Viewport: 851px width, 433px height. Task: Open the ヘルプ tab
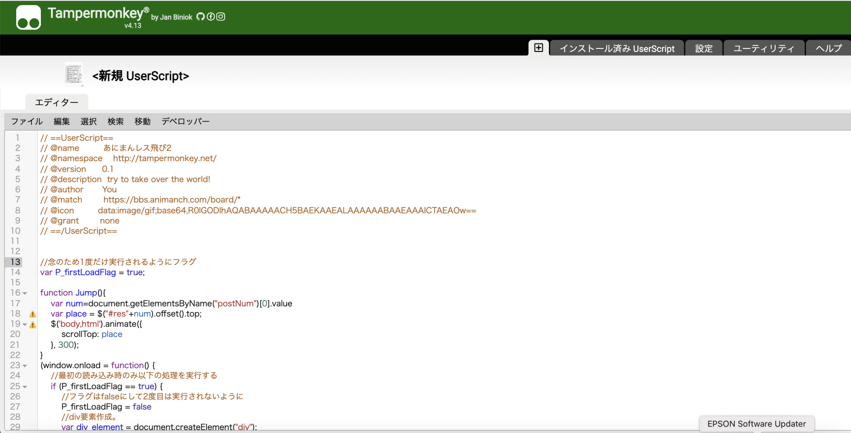pos(828,48)
